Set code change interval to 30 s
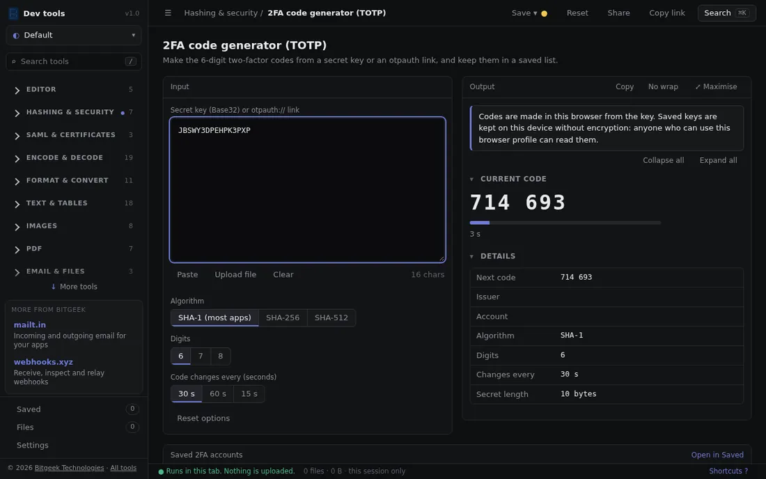Screen dimensions: 766x479 tap(186, 393)
